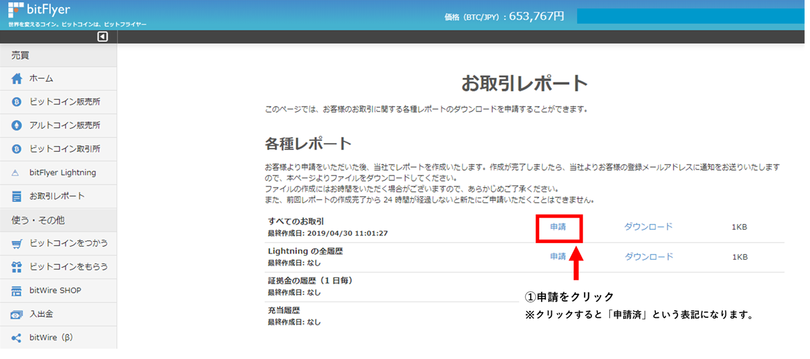Click the 証拠金の履歴（1 日毎） row title
This screenshot has height=359, width=810.
pos(311,280)
